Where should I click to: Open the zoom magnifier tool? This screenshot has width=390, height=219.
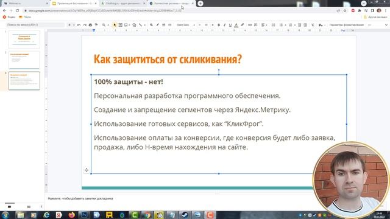point(104,25)
